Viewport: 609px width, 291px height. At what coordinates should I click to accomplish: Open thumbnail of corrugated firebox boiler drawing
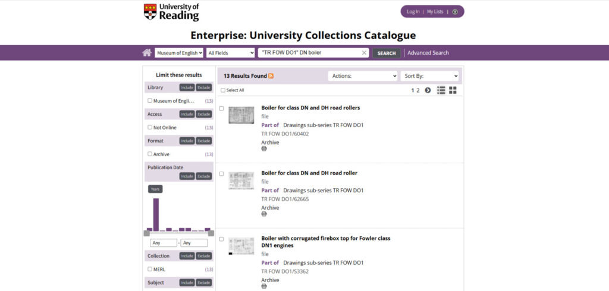[241, 246]
